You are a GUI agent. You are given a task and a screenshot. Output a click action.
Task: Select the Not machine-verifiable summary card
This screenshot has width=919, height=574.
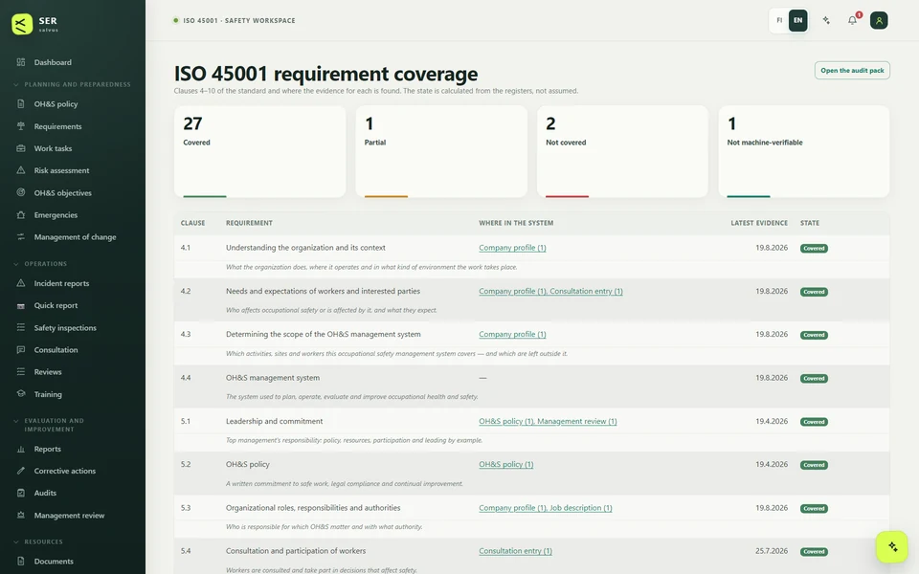click(x=803, y=152)
